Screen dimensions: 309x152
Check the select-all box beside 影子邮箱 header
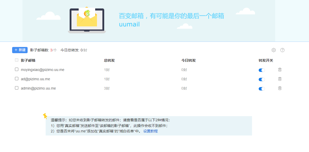tap(17, 60)
